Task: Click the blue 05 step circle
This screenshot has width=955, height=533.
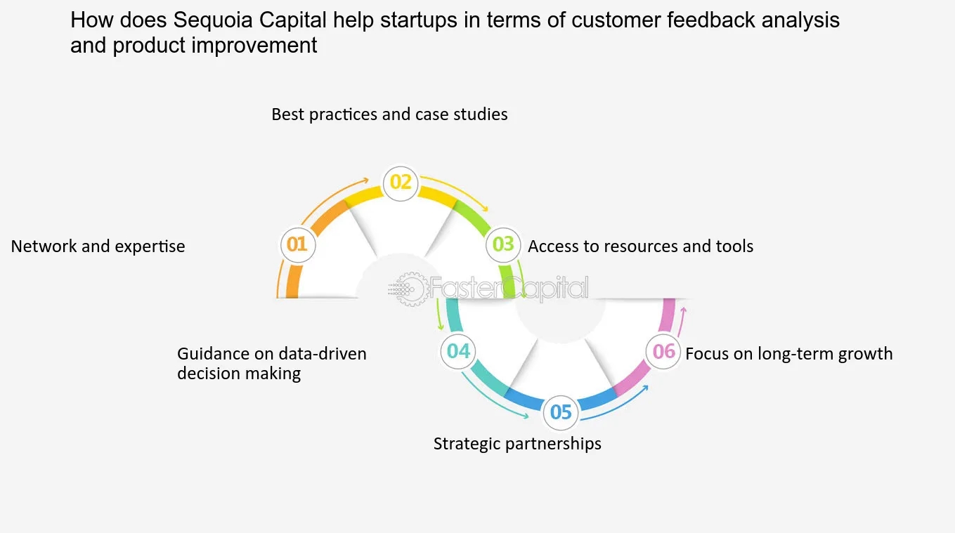Action: 561,412
